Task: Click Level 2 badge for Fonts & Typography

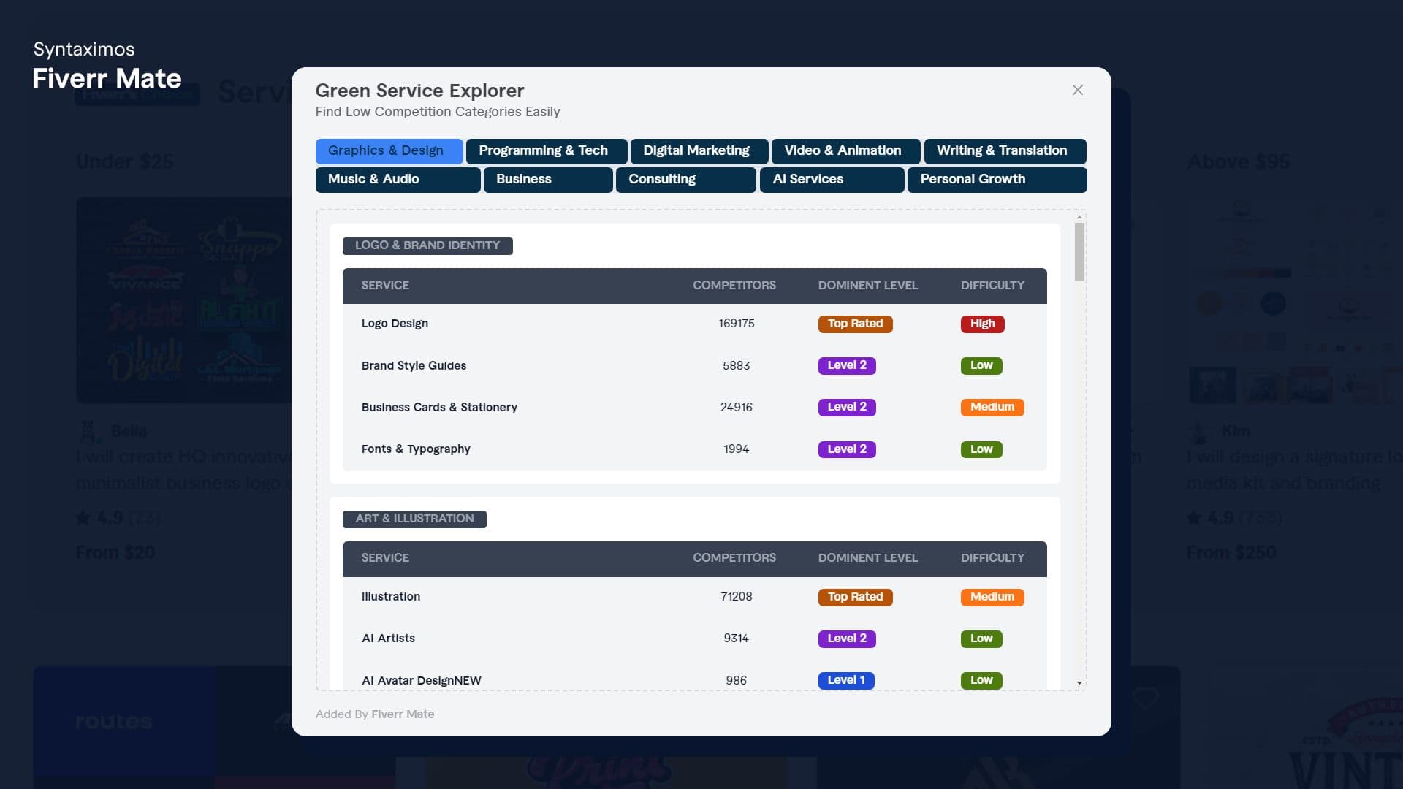Action: click(847, 449)
